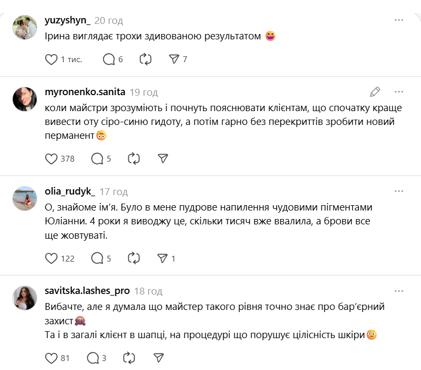
Task: Like the yuzyshyn_ comment with the heart
Action: 51,60
